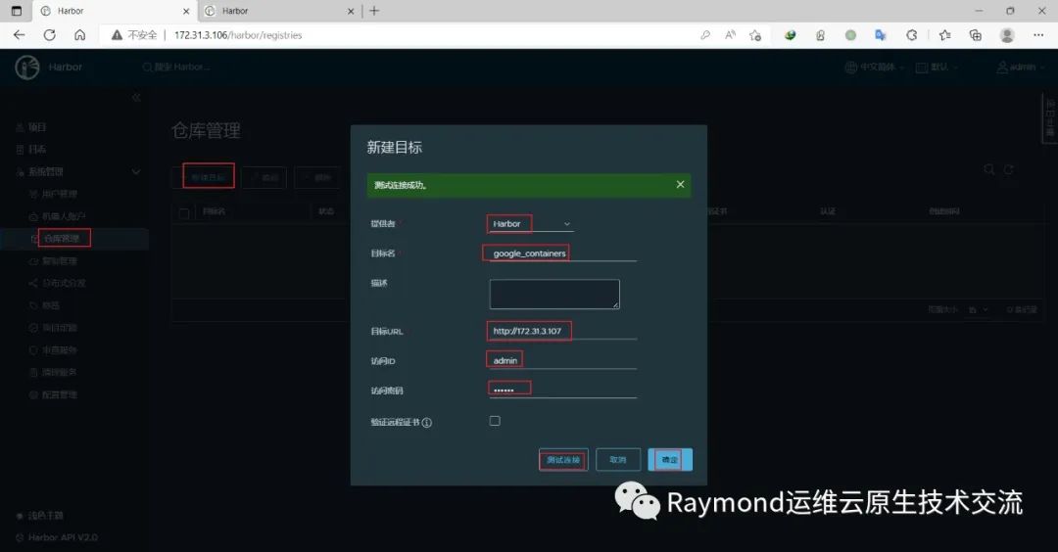Open the browser settings and more menu

1038,35
